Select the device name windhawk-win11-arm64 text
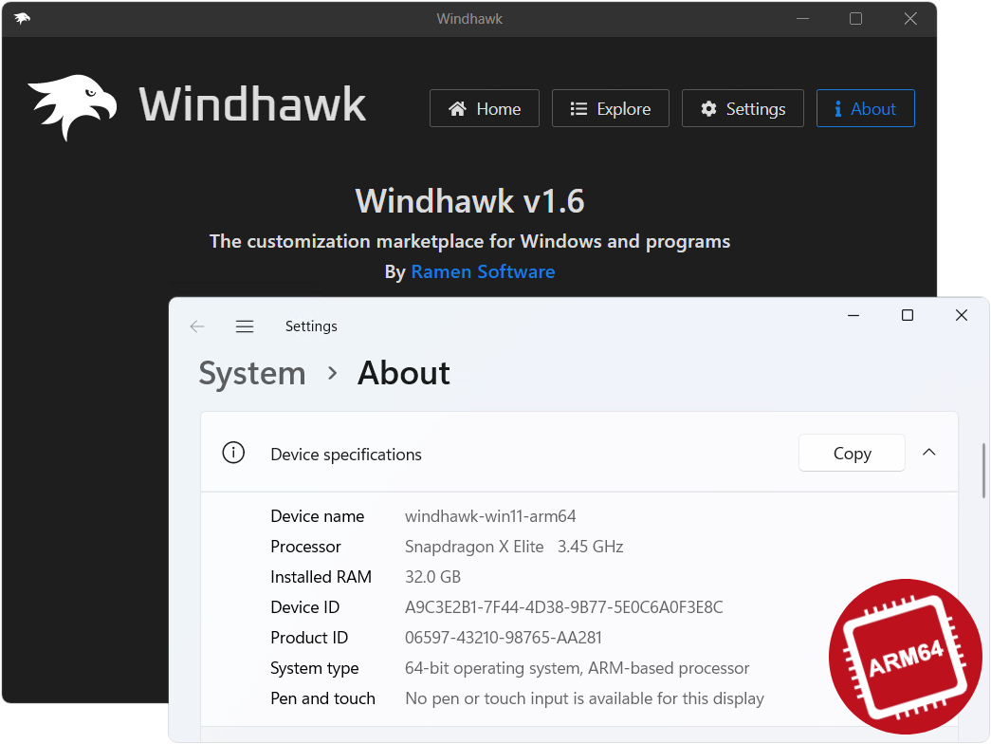Image resolution: width=991 pixels, height=744 pixels. click(490, 515)
